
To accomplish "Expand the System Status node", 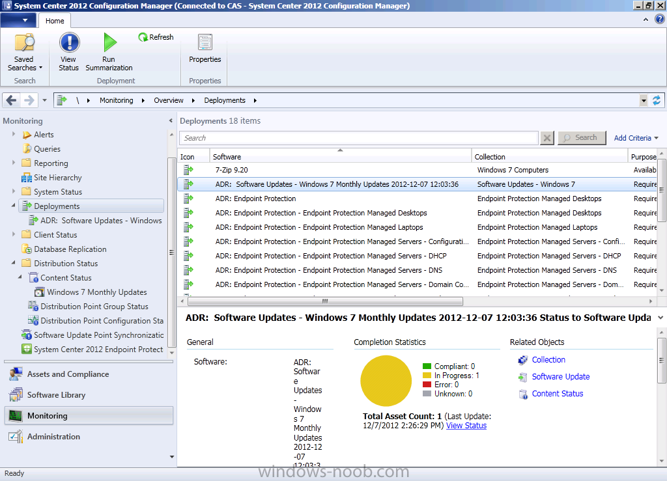I will click(14, 191).
